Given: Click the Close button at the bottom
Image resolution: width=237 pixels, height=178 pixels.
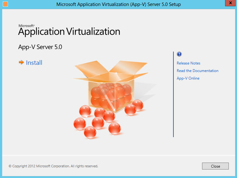Looking at the screenshot, I should click(215, 166).
